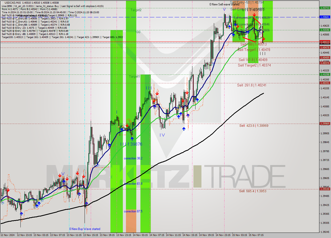331x238 pixels.
Task: Click the '0 New Buy Wave started' label
Action: (x=85, y=229)
